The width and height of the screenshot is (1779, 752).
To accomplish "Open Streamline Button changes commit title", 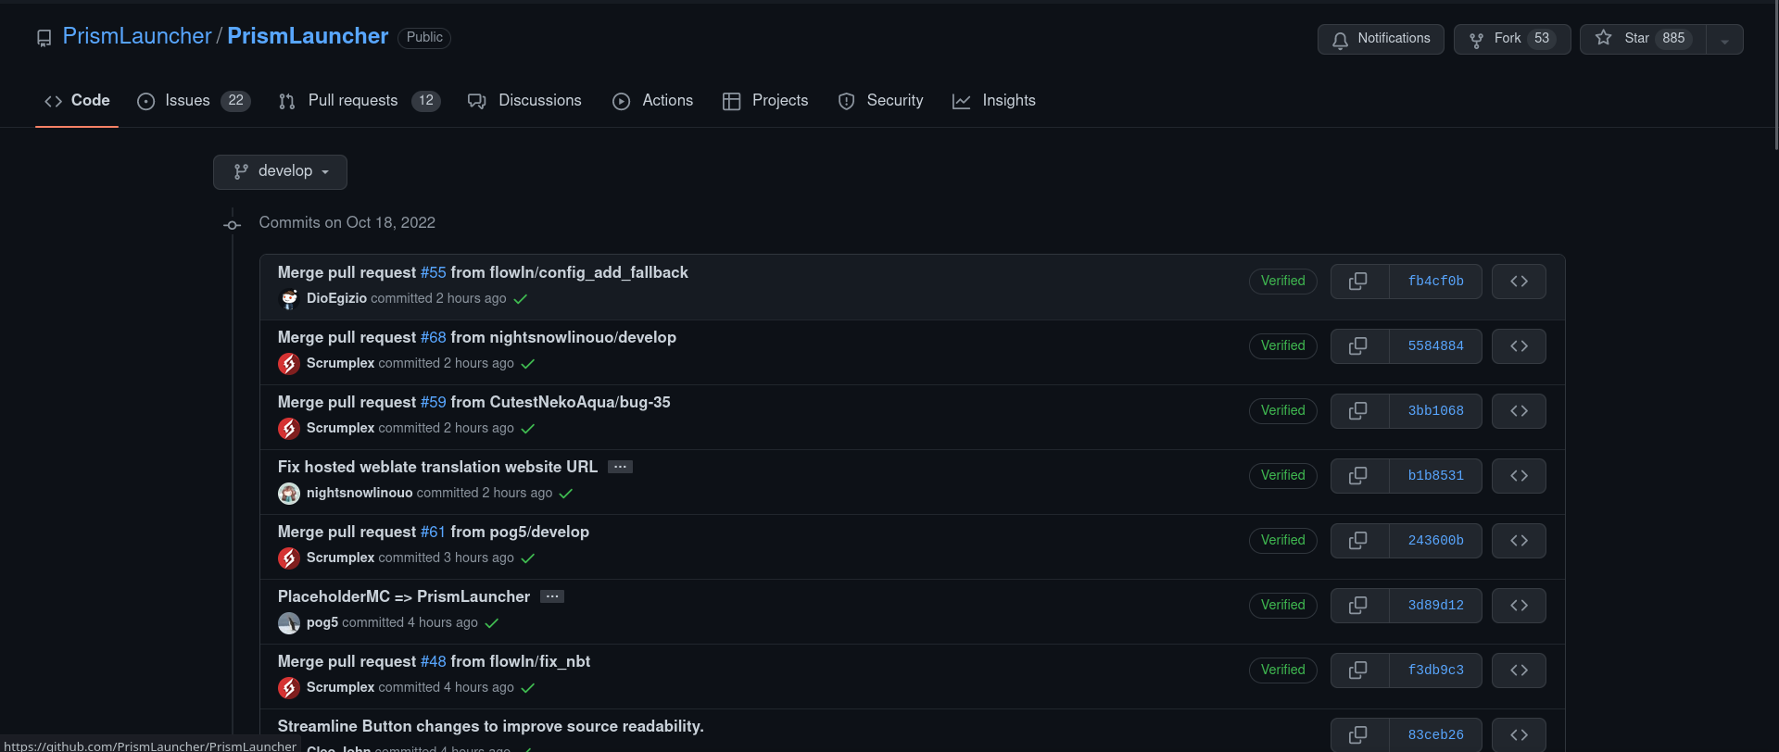I will 491,726.
